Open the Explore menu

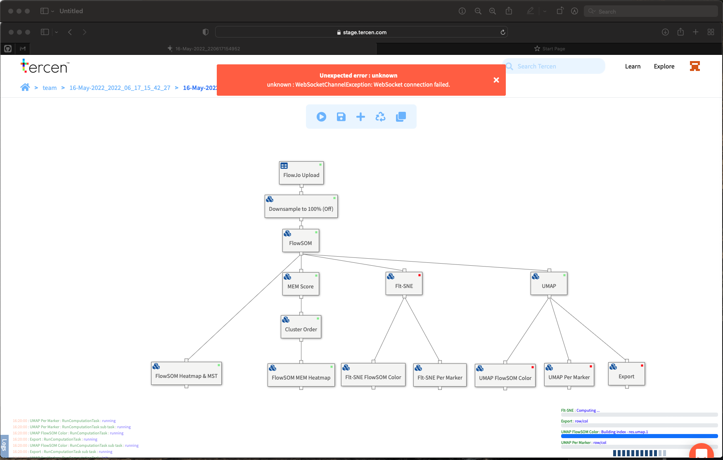pos(664,66)
